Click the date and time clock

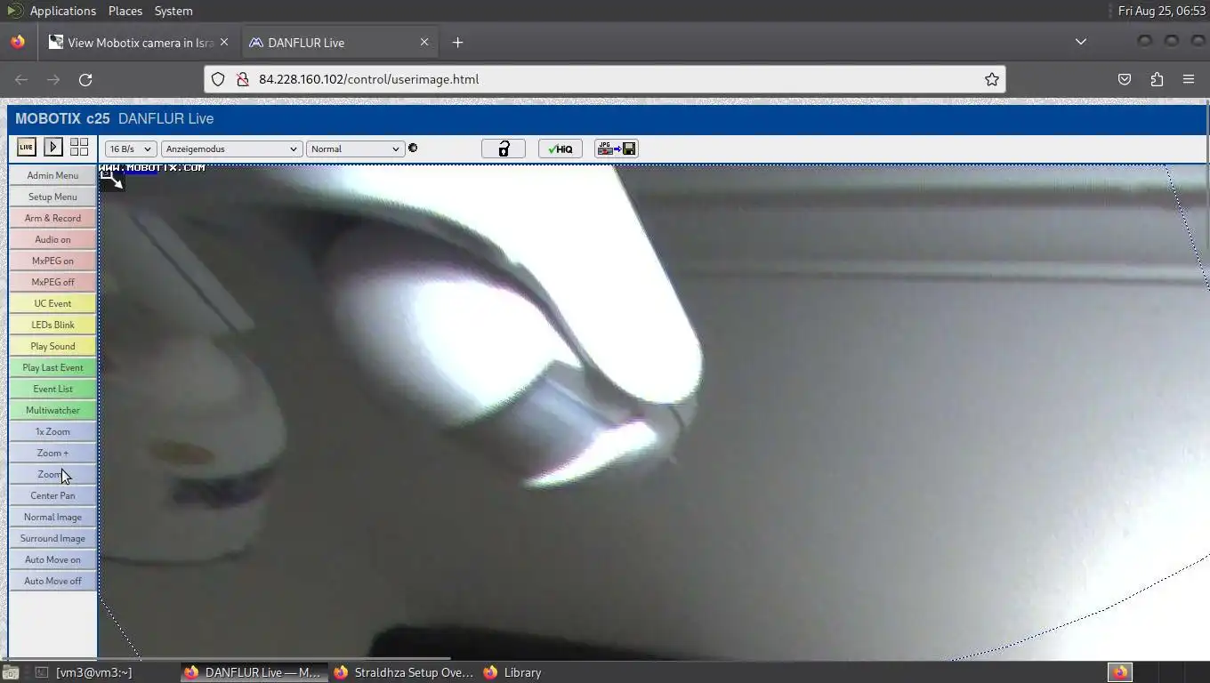coord(1161,11)
